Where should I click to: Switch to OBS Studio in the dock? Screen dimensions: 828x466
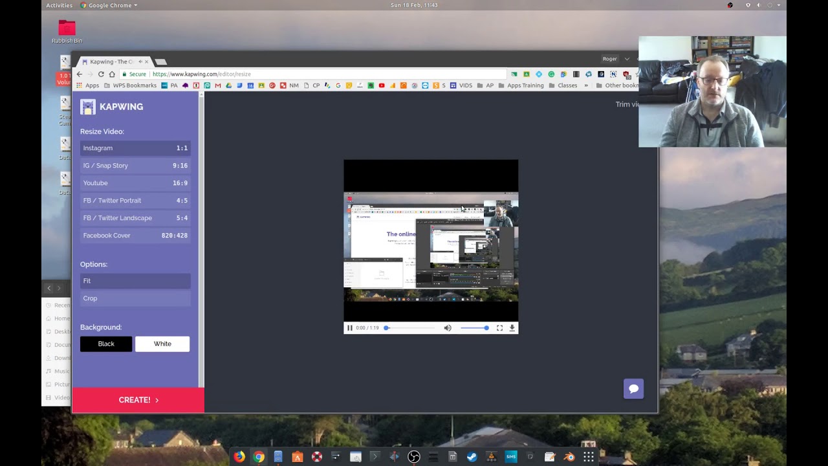click(x=414, y=457)
